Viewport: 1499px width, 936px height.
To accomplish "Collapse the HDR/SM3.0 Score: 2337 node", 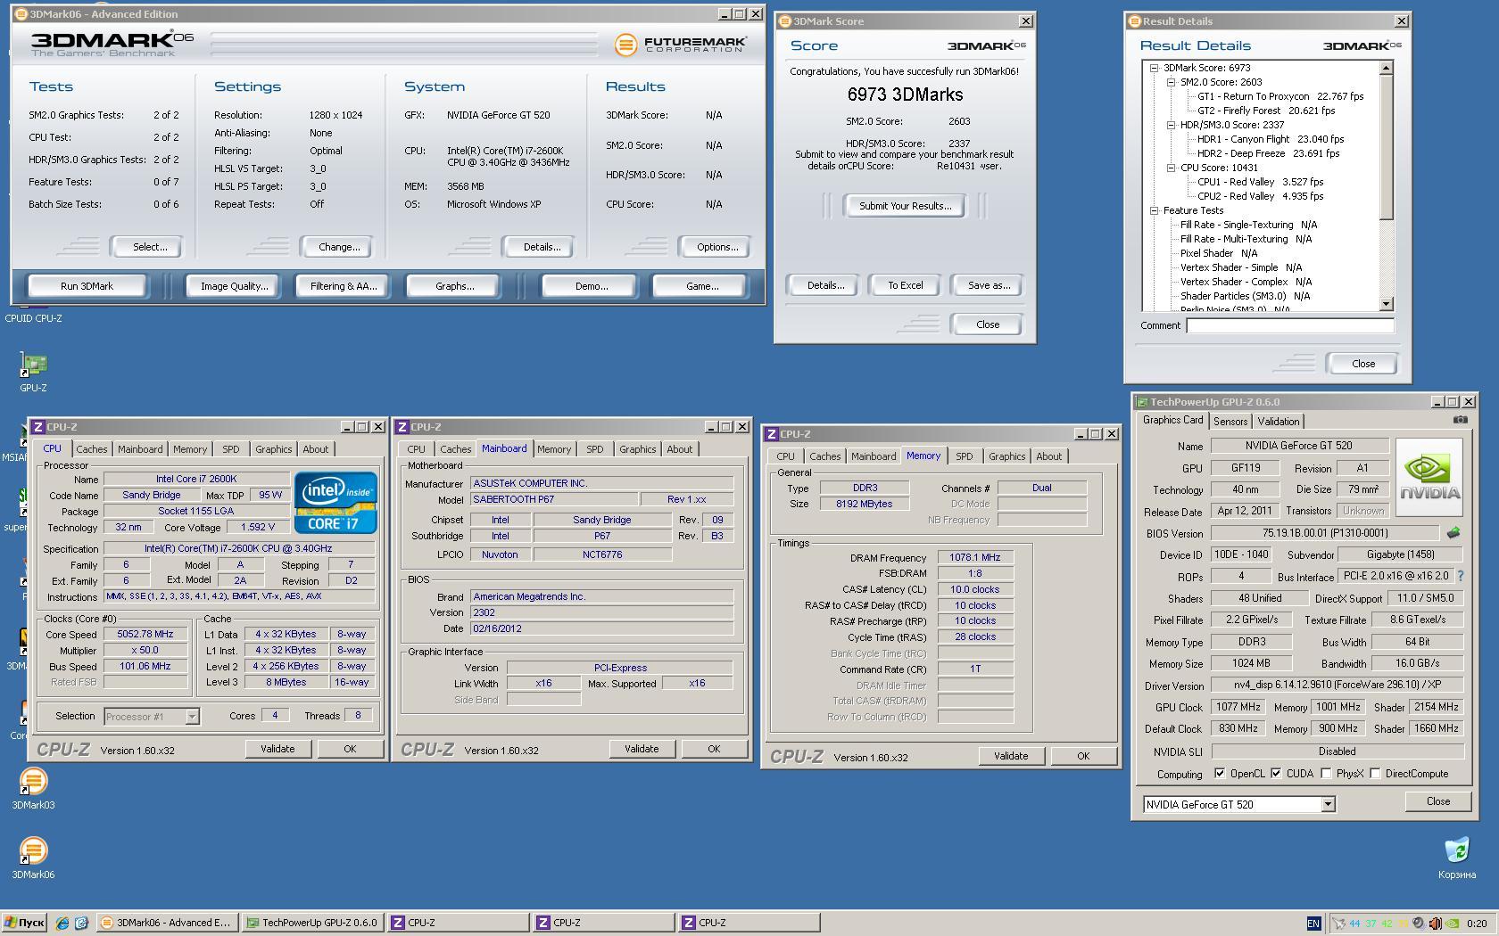I will pyautogui.click(x=1171, y=125).
